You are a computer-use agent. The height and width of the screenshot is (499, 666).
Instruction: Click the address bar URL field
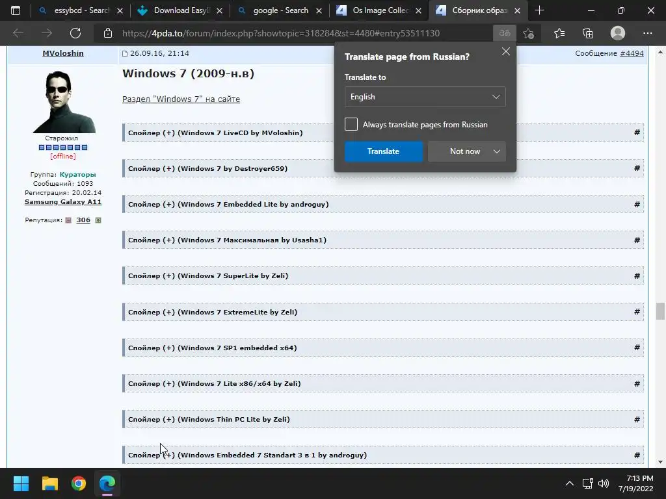click(281, 33)
